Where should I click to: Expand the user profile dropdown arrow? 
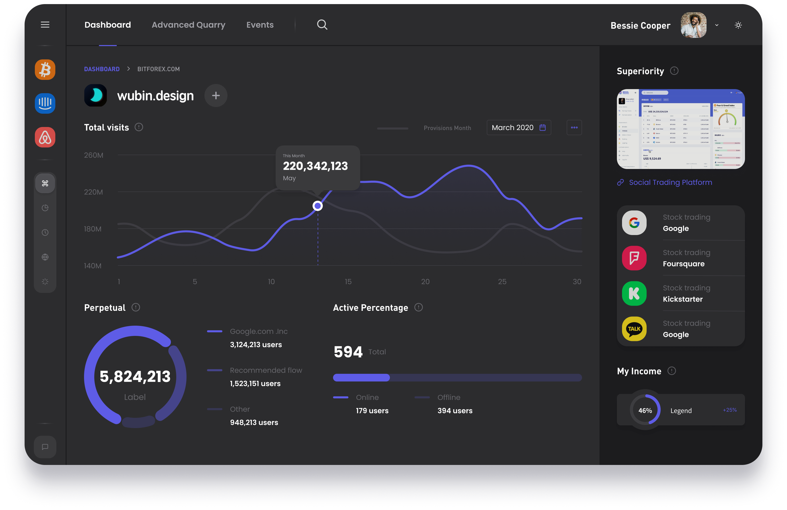tap(717, 25)
